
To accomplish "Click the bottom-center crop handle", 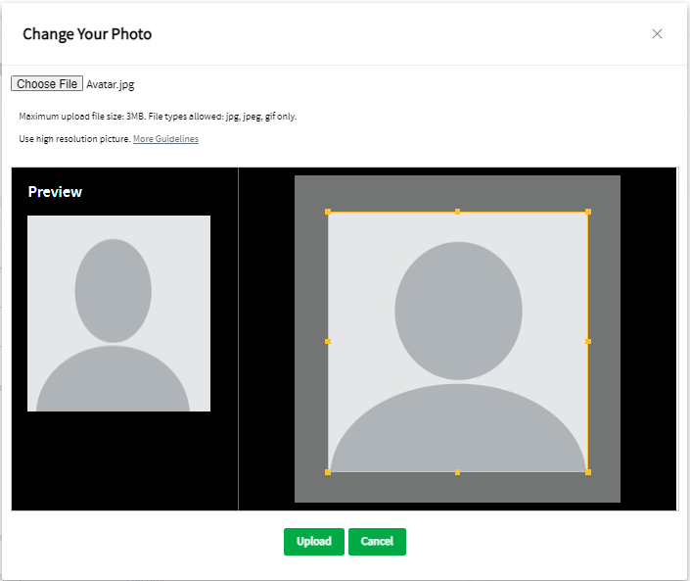I will (458, 472).
